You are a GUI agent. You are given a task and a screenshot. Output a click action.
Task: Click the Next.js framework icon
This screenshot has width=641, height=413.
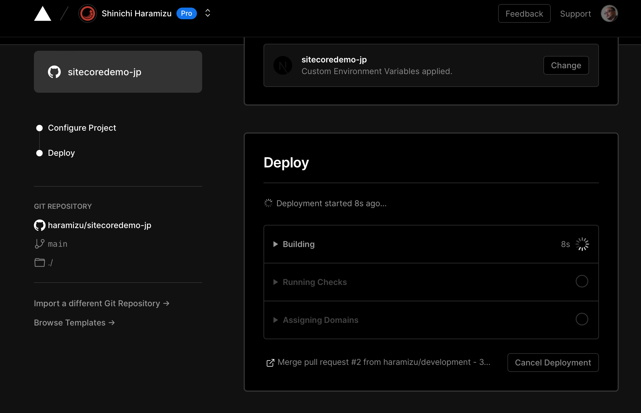pyautogui.click(x=283, y=65)
